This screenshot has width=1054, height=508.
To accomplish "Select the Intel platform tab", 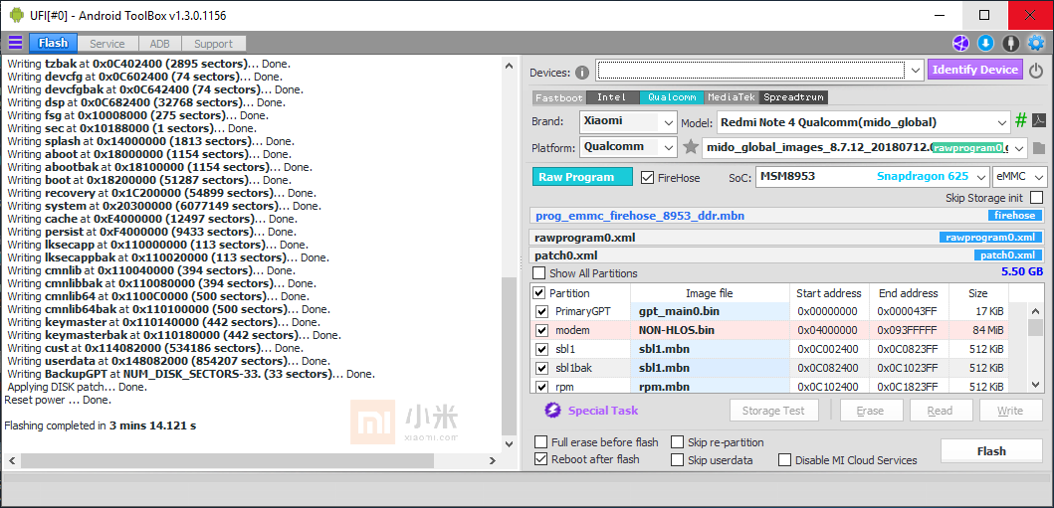I will click(x=612, y=97).
